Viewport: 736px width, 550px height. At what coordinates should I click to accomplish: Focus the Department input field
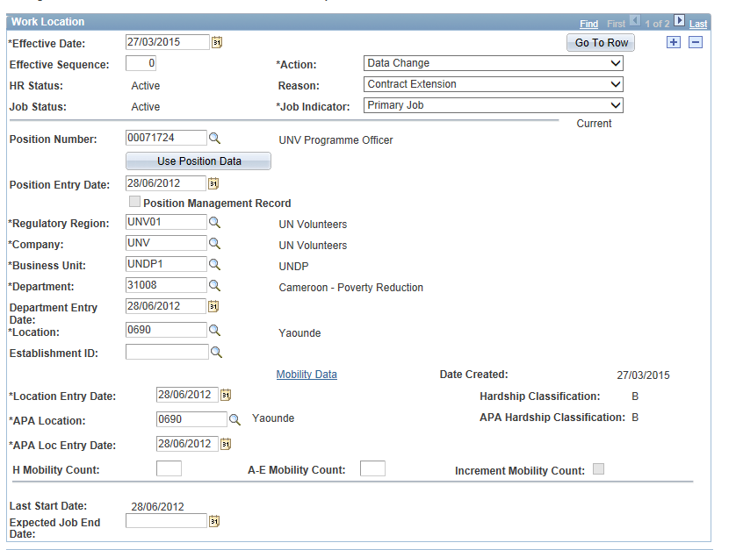click(166, 285)
